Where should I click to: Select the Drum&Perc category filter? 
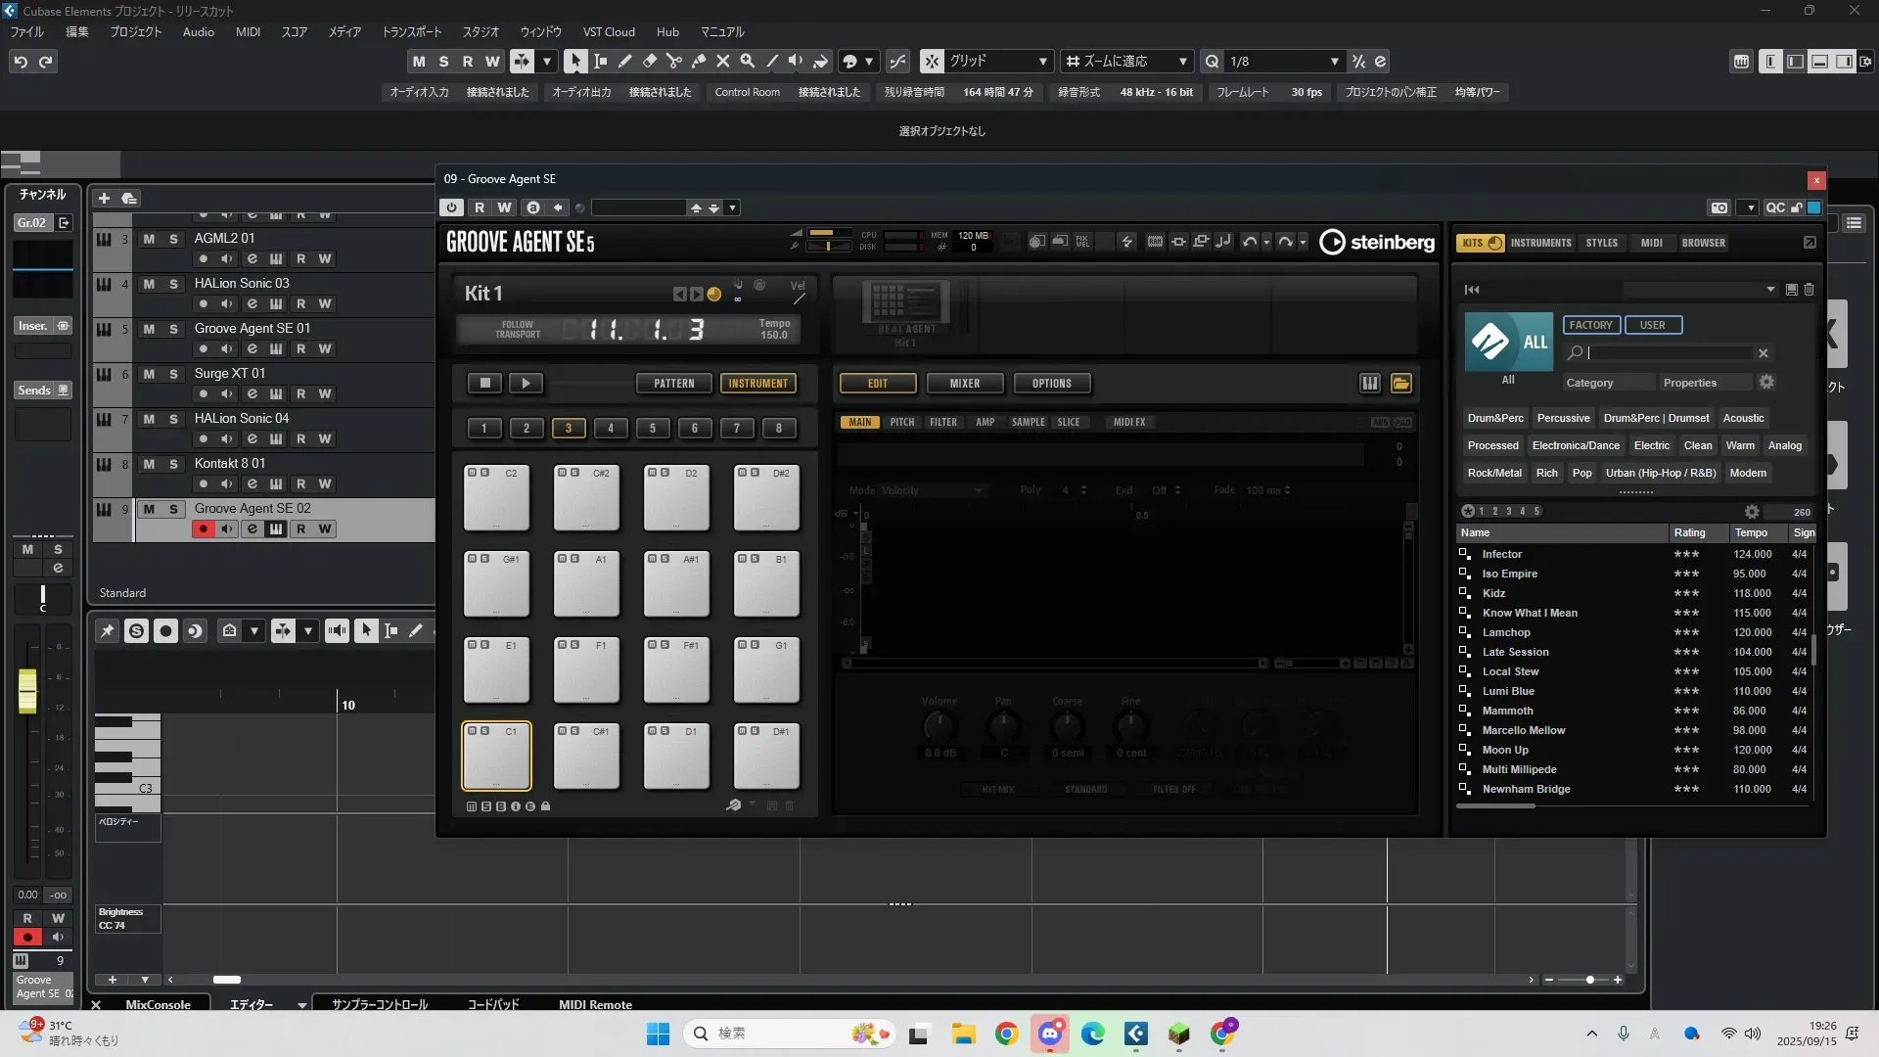(x=1494, y=418)
